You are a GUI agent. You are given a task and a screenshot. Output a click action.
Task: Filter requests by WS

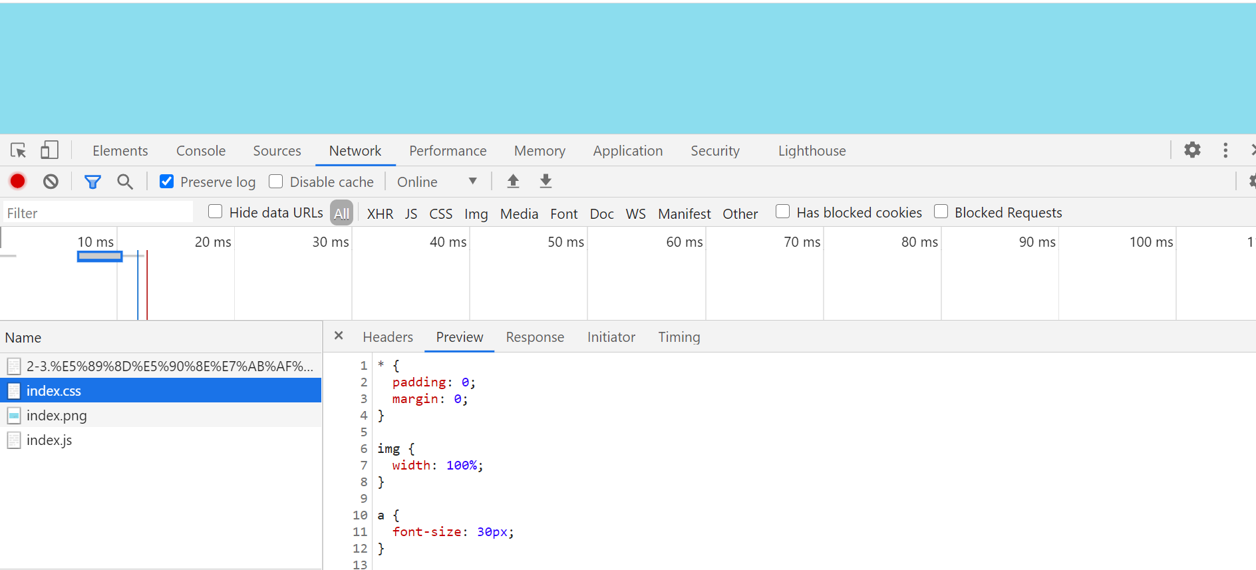pos(635,214)
